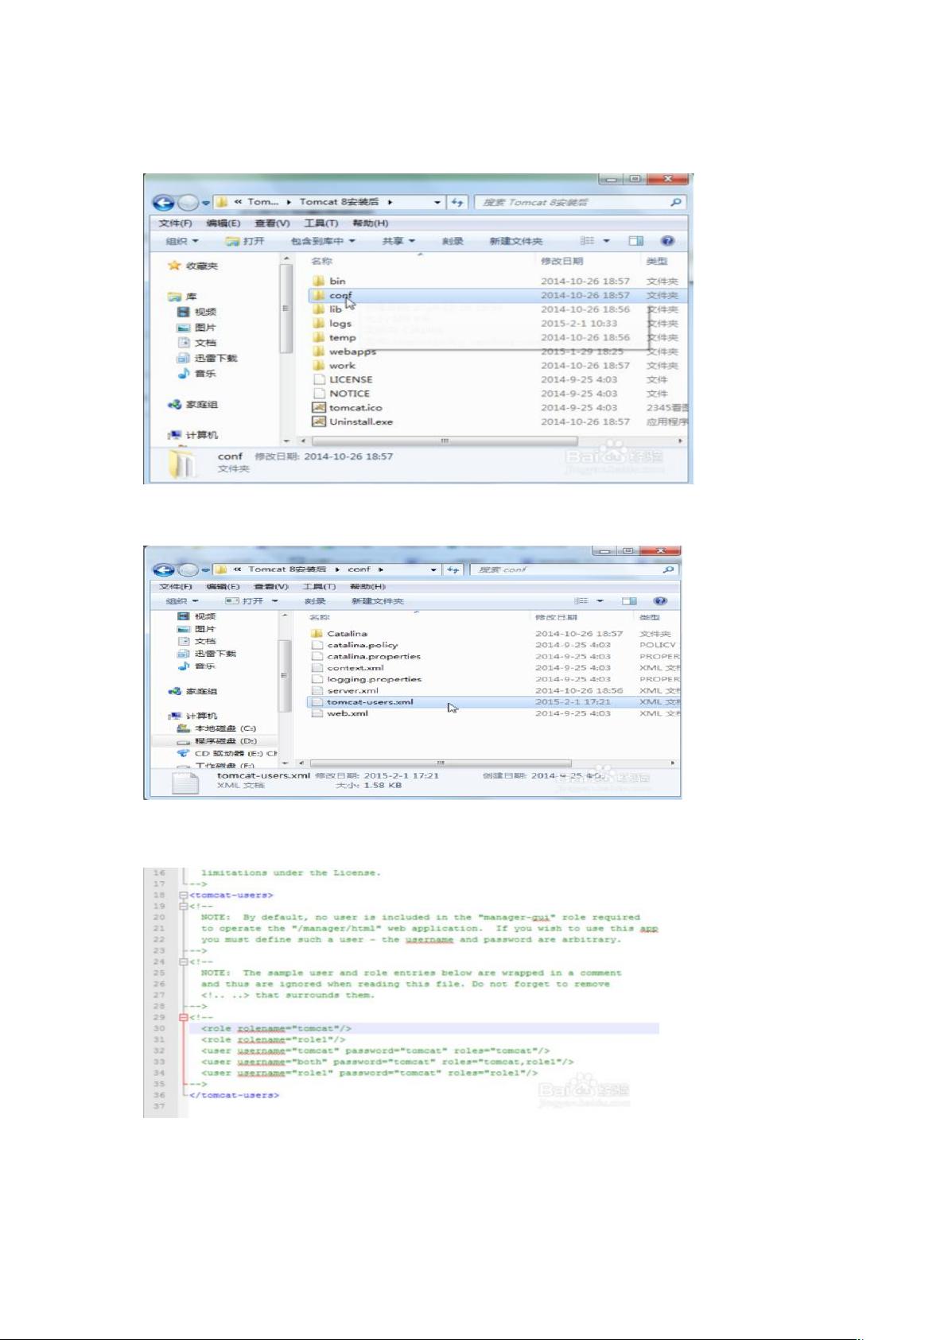948x1340 pixels.
Task: Click 刻录 in Tomcat 8安装后 toolbar
Action: 453,241
